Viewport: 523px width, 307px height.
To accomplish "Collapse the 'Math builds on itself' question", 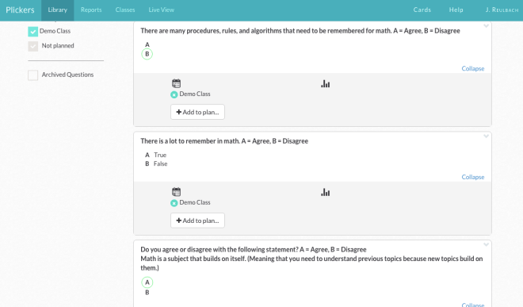I will 472,305.
